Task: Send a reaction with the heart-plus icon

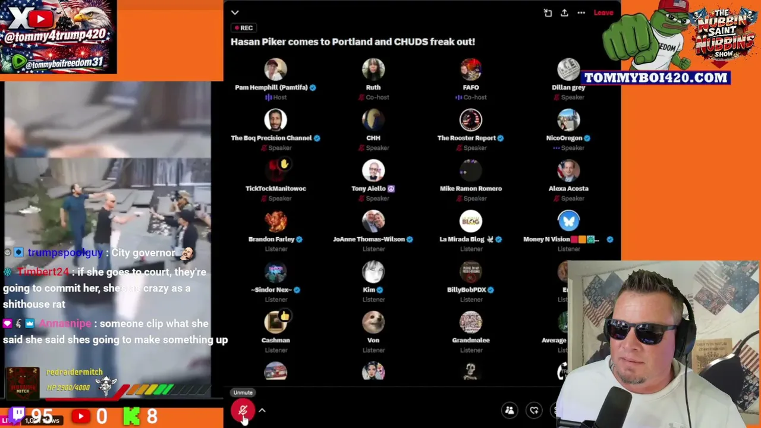Action: pos(534,410)
